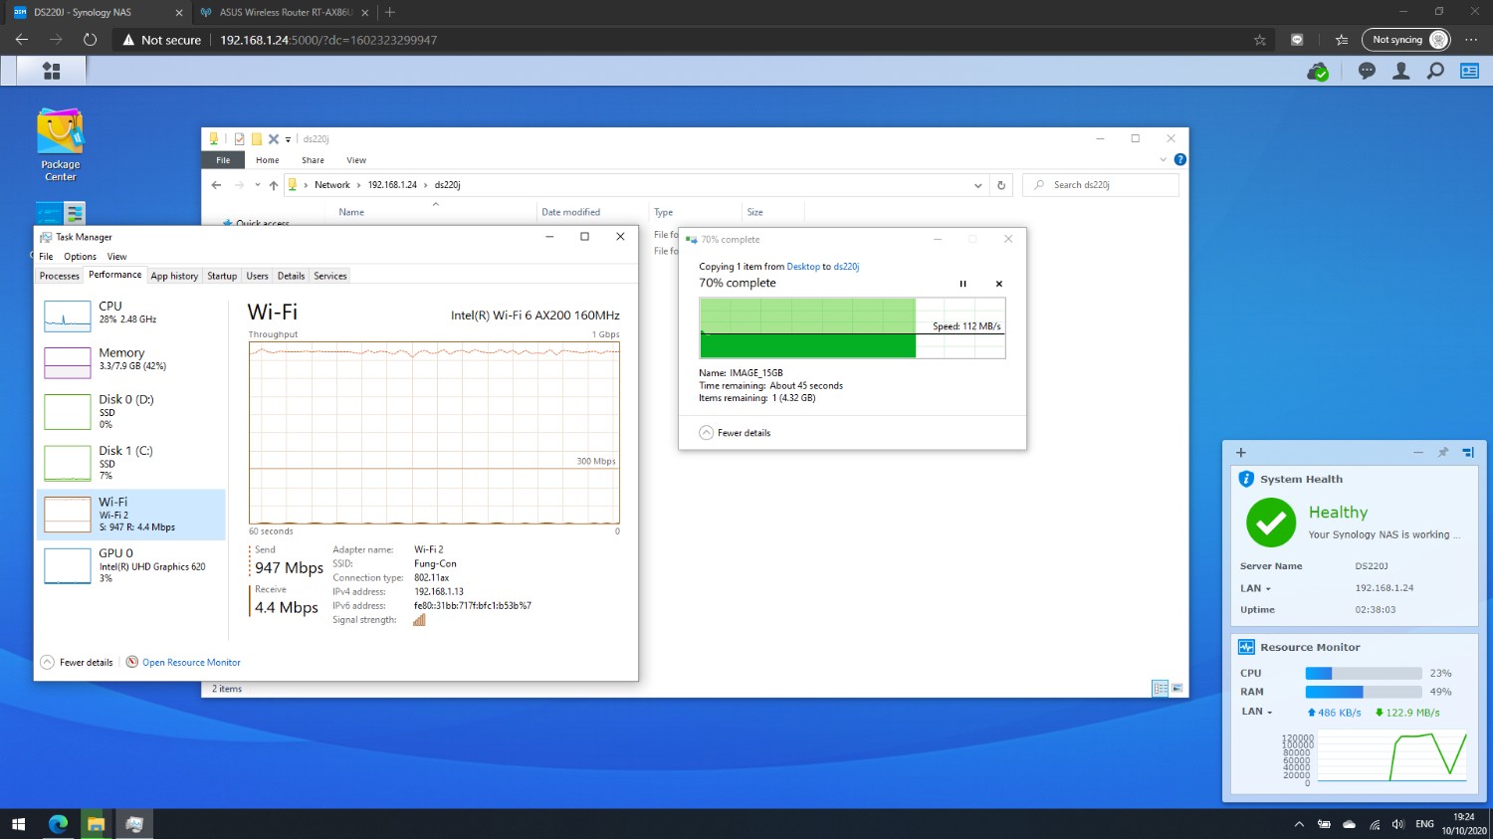Select Memory in the performance list

(132, 361)
